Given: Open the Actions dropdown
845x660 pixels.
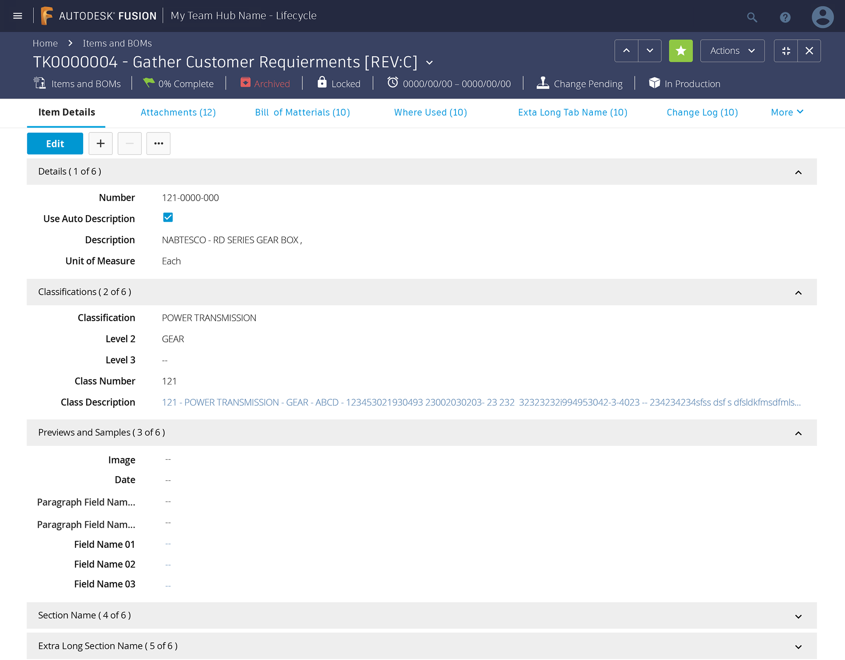Looking at the screenshot, I should tap(732, 51).
